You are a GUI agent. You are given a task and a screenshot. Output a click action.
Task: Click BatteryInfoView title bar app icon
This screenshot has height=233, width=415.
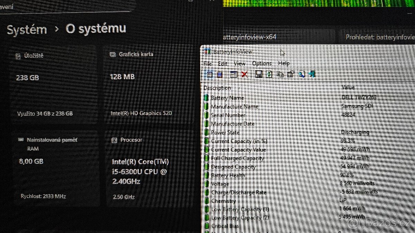(x=207, y=52)
